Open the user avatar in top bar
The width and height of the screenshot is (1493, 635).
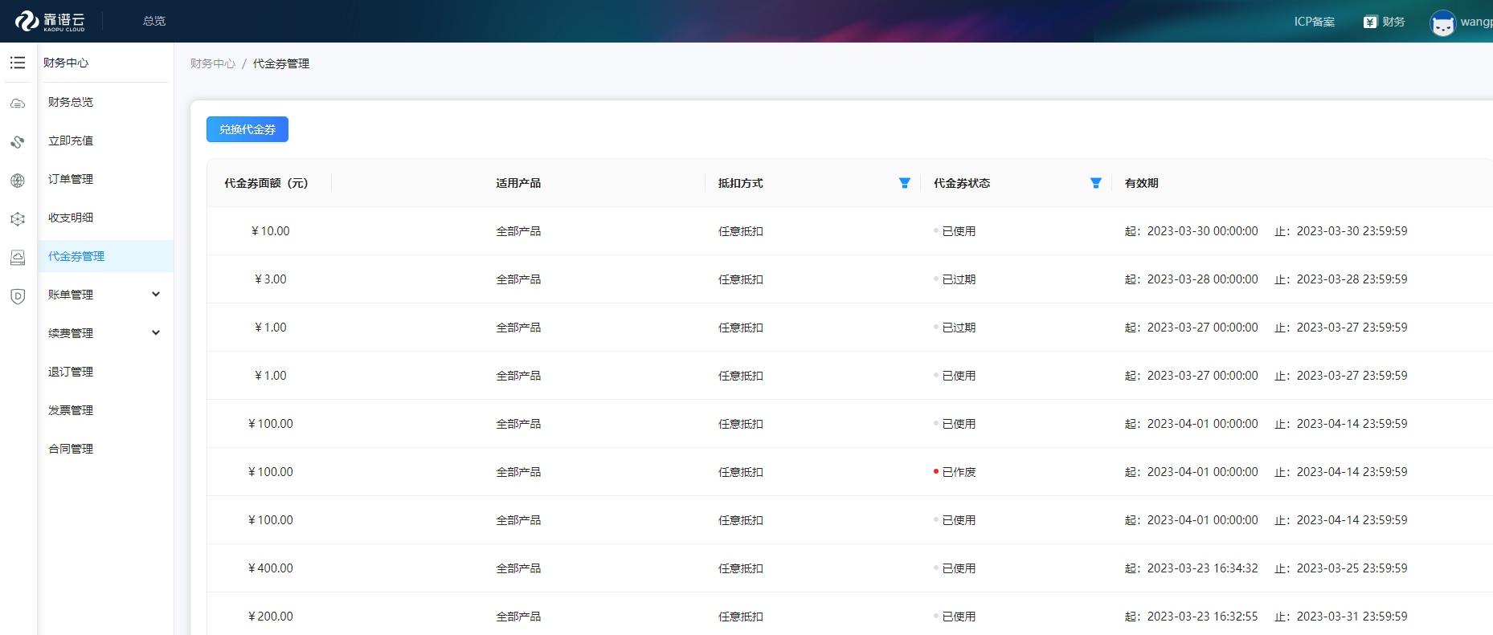(1442, 22)
